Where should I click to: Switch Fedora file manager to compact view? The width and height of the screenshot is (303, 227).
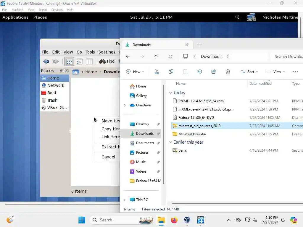[79, 61]
